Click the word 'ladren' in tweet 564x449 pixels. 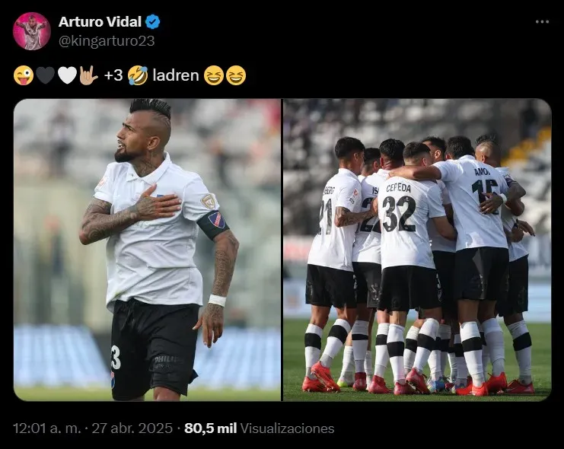[x=176, y=75]
